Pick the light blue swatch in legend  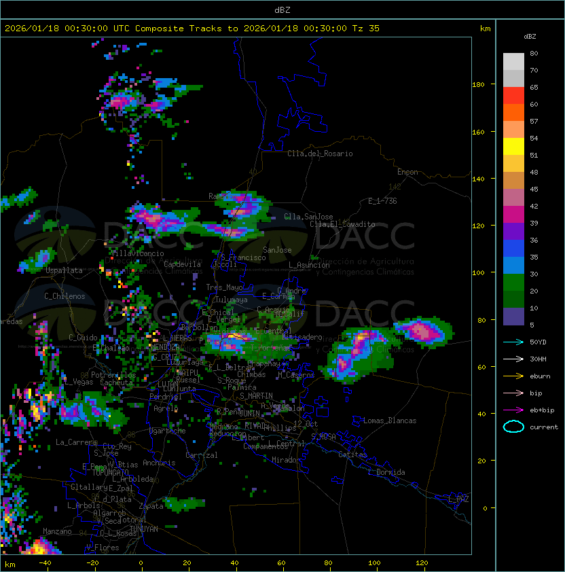[x=513, y=265]
